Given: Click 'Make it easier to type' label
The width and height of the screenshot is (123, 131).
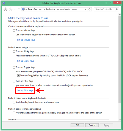Looking at the screenshot, I should click(x=18, y=47).
